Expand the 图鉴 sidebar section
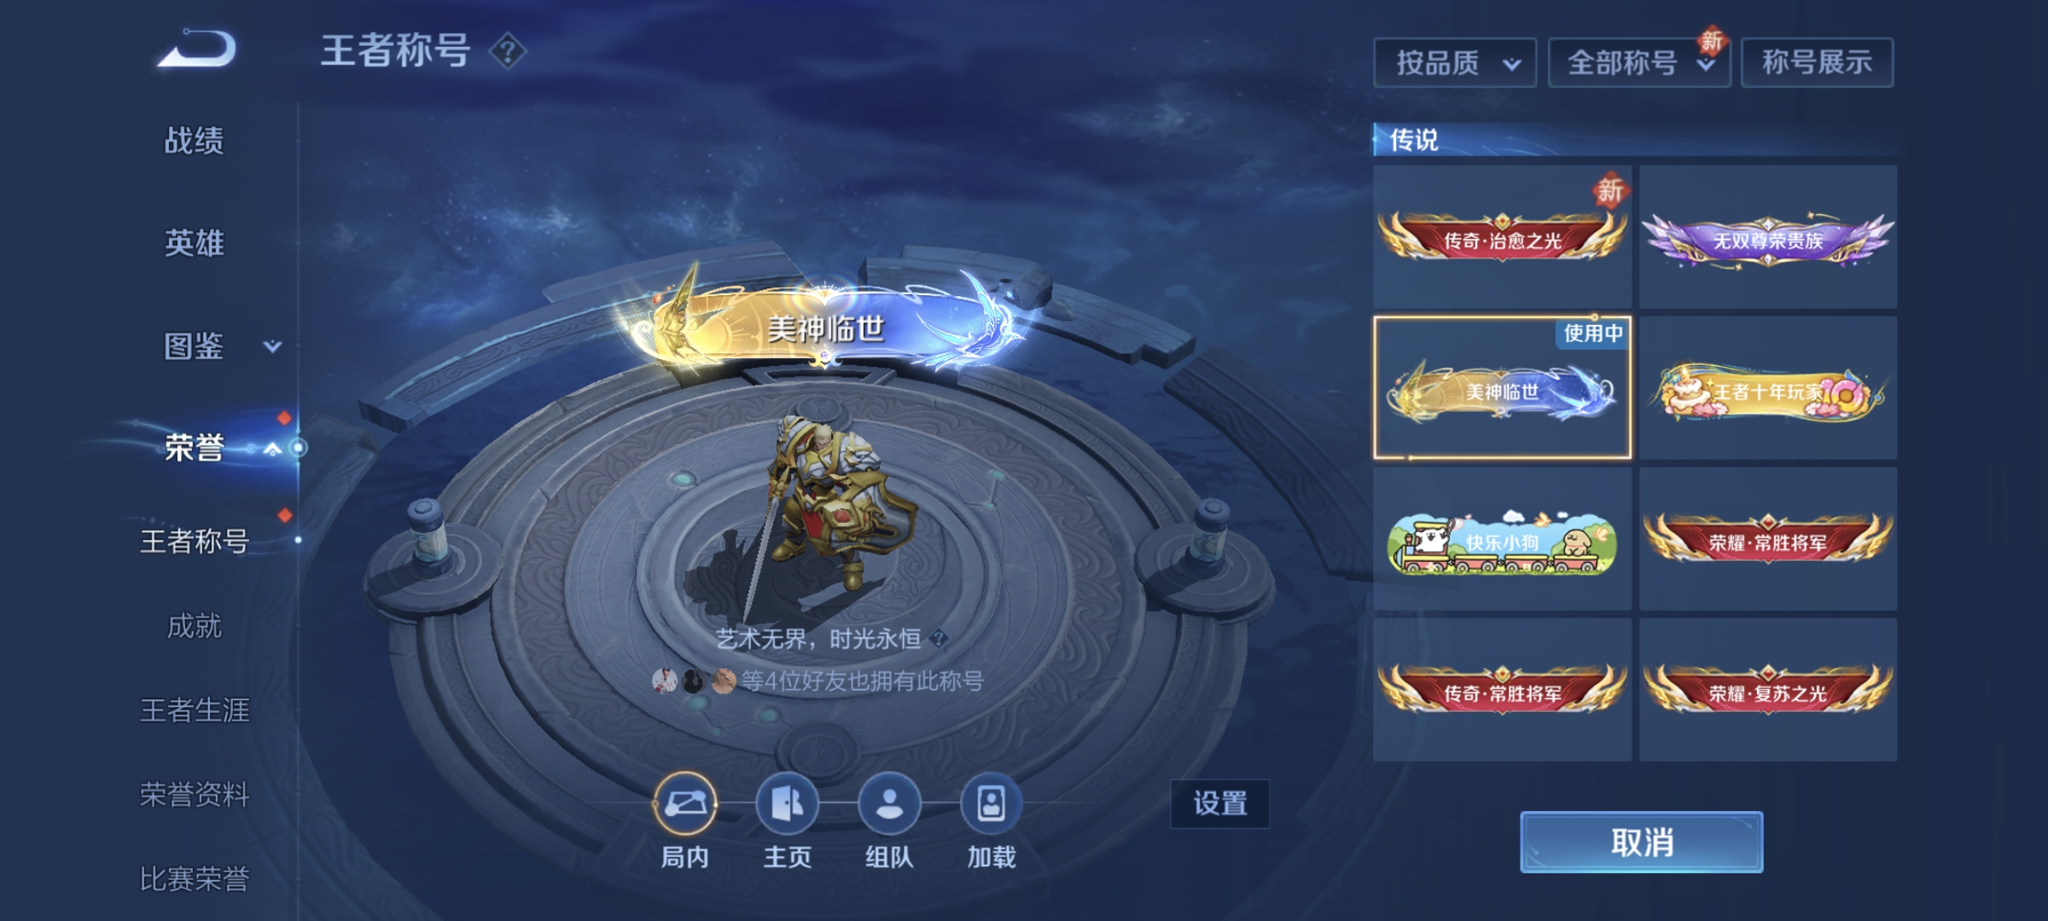2048x921 pixels. (x=272, y=346)
